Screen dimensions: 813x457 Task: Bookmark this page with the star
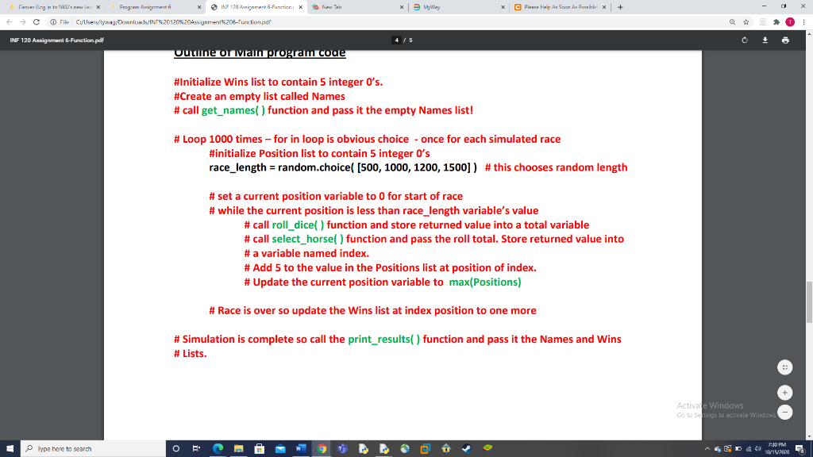[x=746, y=21]
